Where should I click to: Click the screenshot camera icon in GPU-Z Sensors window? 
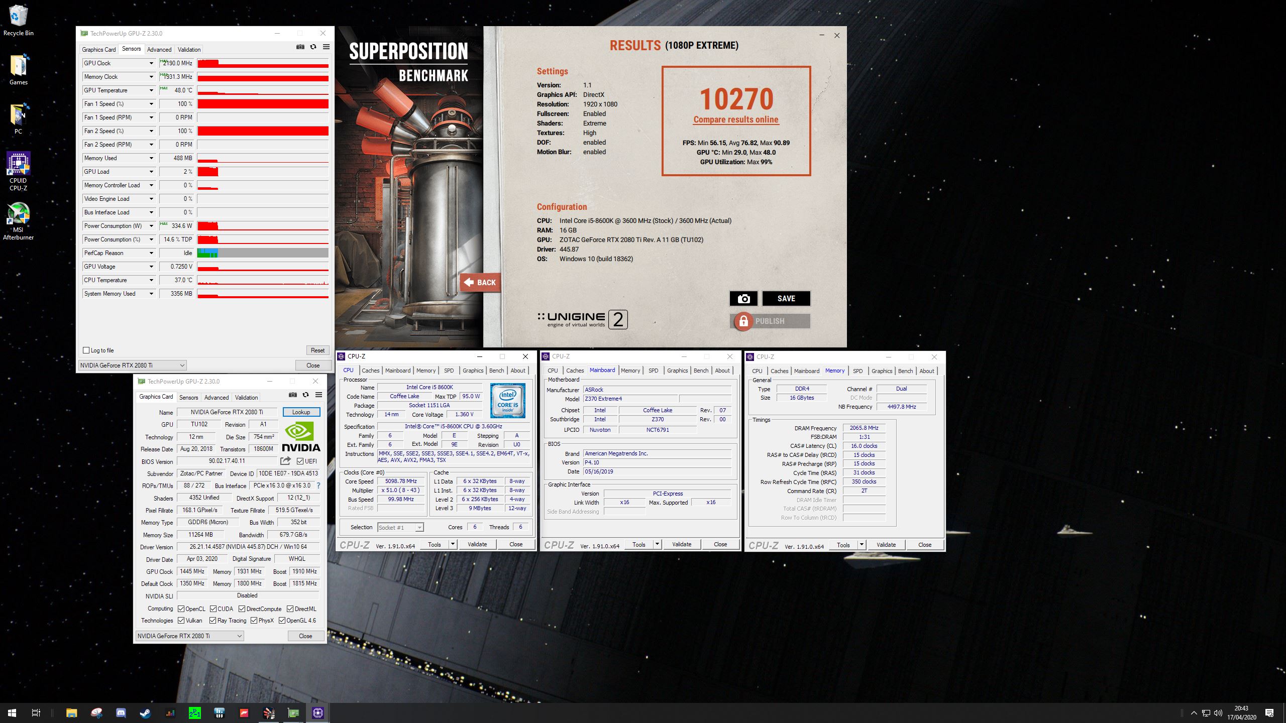click(x=300, y=47)
